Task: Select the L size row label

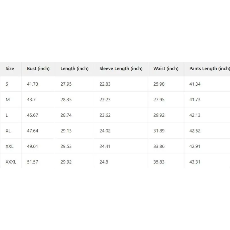Action: pos(7,115)
